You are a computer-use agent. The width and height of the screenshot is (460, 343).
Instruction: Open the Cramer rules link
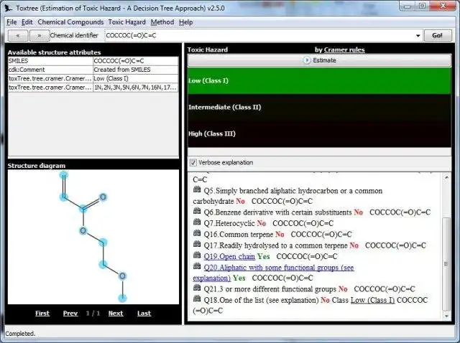coord(344,50)
